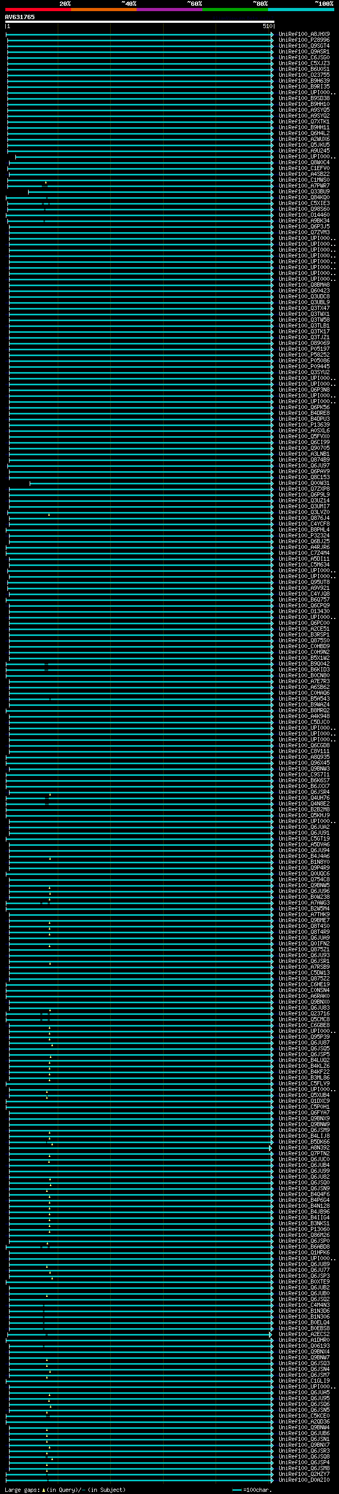Screen dimensions: 339x1494
Task: Select hit label UniRef100_O23755
Action: pyautogui.click(x=304, y=75)
